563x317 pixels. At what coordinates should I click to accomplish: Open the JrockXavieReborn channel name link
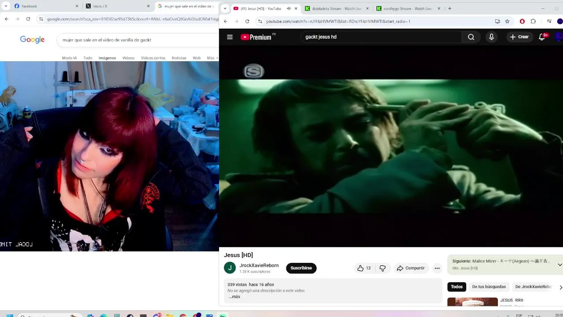[259, 265]
